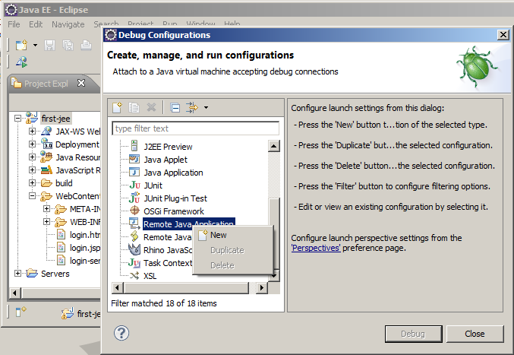Open the New wizard dropdown arrow
The image size is (514, 355).
click(x=35, y=45)
